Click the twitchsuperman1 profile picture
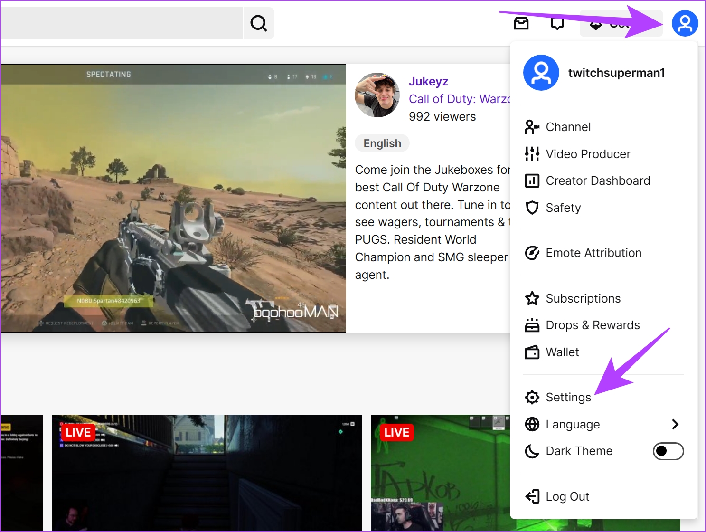This screenshot has width=706, height=532. tap(541, 73)
